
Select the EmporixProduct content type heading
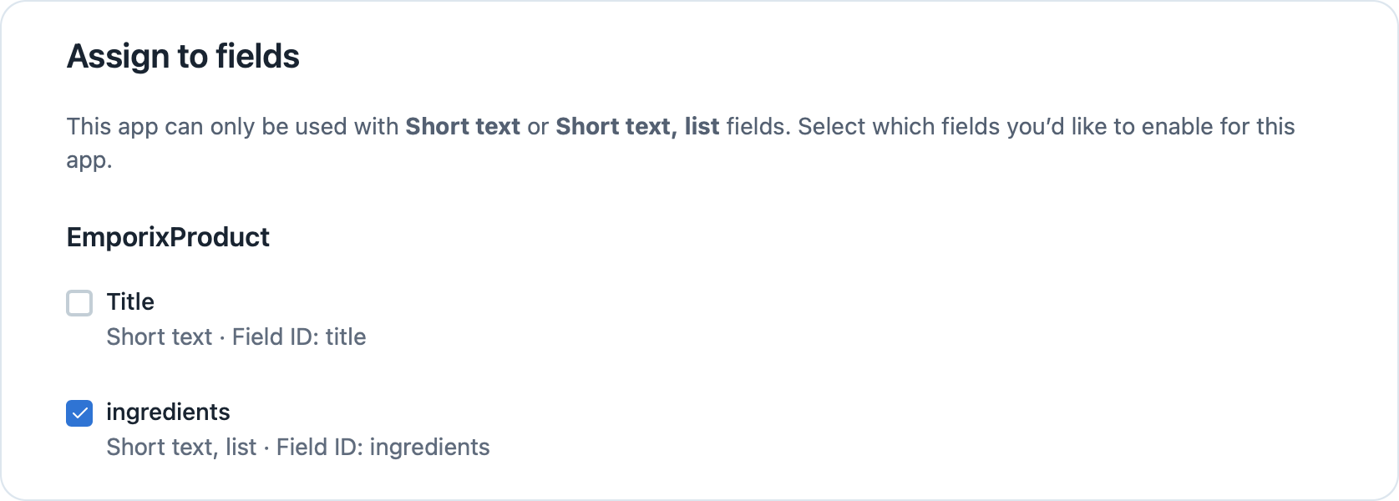click(x=168, y=237)
